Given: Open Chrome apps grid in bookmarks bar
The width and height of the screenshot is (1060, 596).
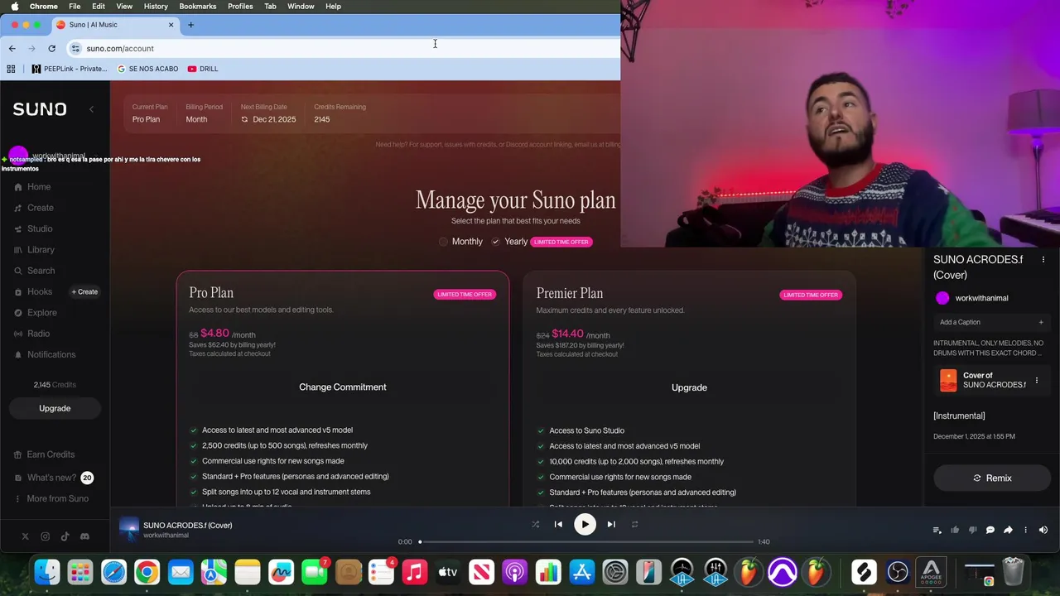Looking at the screenshot, I should pyautogui.click(x=11, y=69).
